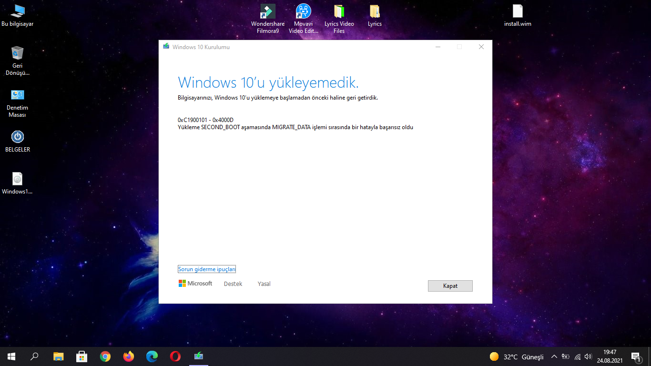Open volume speaker tray icon

(588, 356)
